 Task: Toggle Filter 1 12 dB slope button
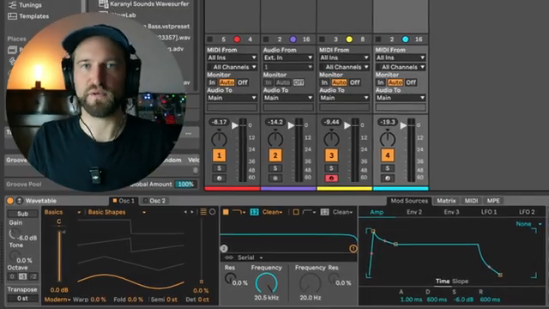pos(254,212)
